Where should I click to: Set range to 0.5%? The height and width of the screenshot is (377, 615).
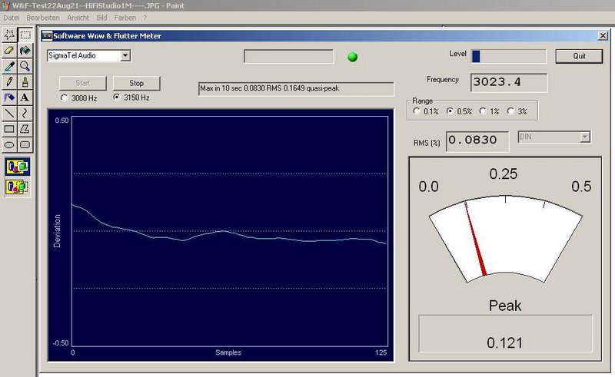coord(450,111)
